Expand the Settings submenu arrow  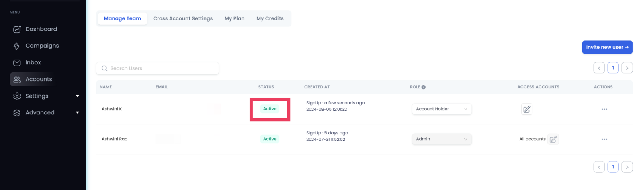pyautogui.click(x=78, y=96)
